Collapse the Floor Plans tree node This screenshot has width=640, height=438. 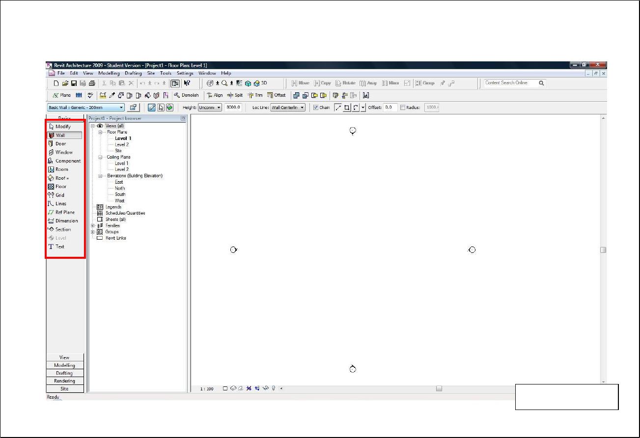click(100, 133)
